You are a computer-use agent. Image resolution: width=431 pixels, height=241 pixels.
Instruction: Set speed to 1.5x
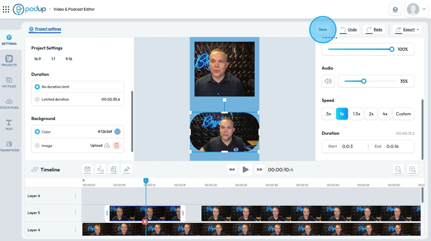pyautogui.click(x=356, y=114)
